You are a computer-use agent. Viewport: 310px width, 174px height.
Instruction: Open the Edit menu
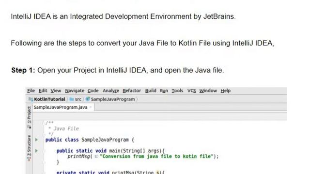coord(43,91)
